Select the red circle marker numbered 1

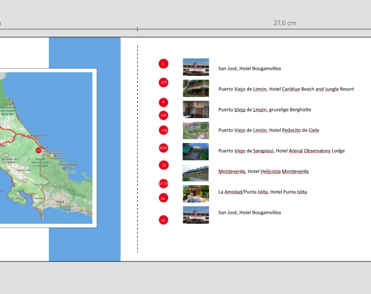[x=164, y=64]
